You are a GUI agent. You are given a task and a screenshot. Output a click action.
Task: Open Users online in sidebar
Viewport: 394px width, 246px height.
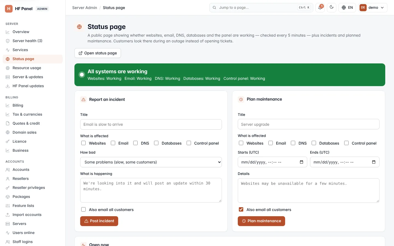33,233
